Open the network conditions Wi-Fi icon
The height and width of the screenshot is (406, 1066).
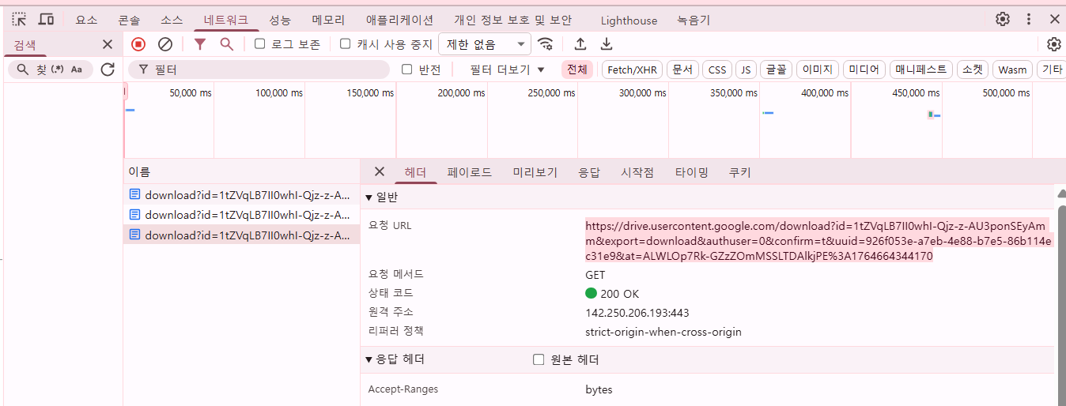[545, 44]
